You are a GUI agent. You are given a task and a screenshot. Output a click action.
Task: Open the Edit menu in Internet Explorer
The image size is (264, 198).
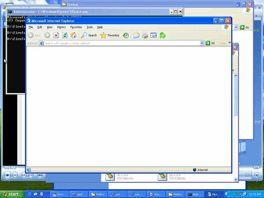[x=40, y=27]
